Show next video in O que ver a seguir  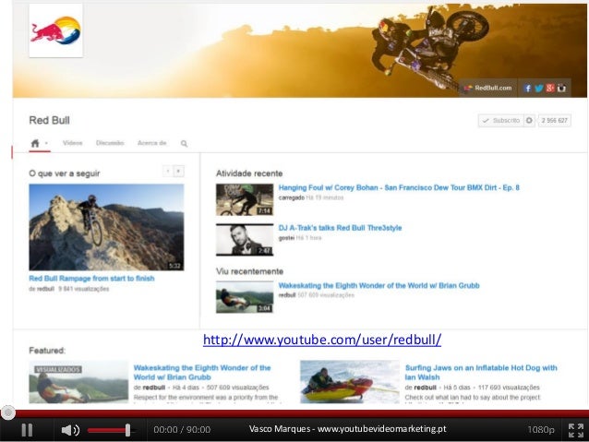pos(179,172)
